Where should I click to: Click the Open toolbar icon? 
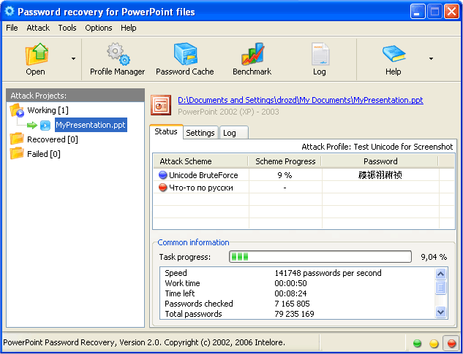[x=37, y=55]
